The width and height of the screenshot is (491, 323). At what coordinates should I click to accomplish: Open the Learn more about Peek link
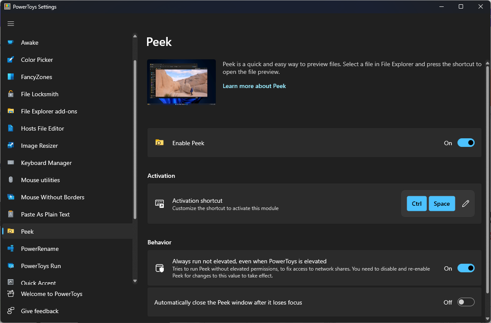click(x=254, y=86)
